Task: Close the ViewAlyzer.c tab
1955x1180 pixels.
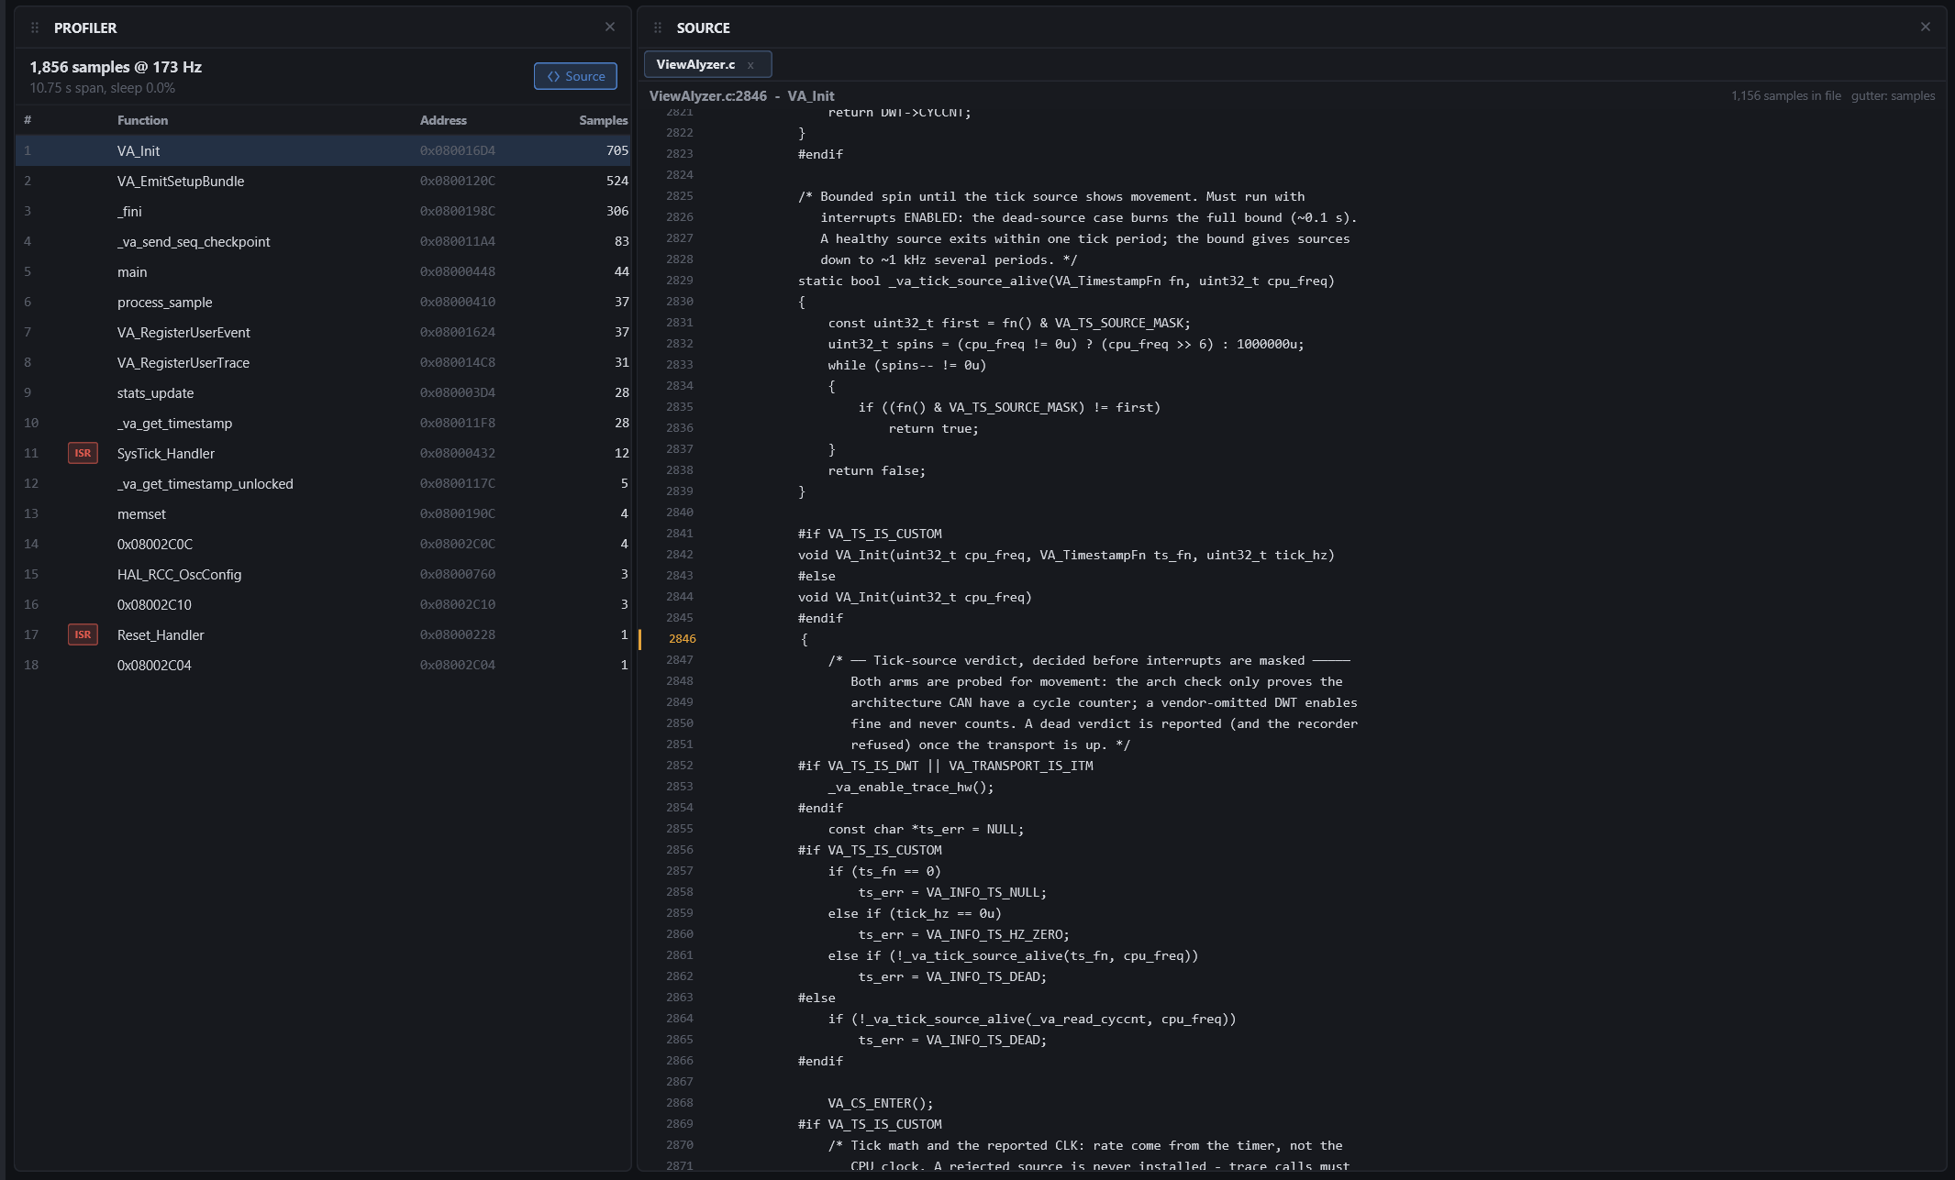Action: tap(750, 65)
